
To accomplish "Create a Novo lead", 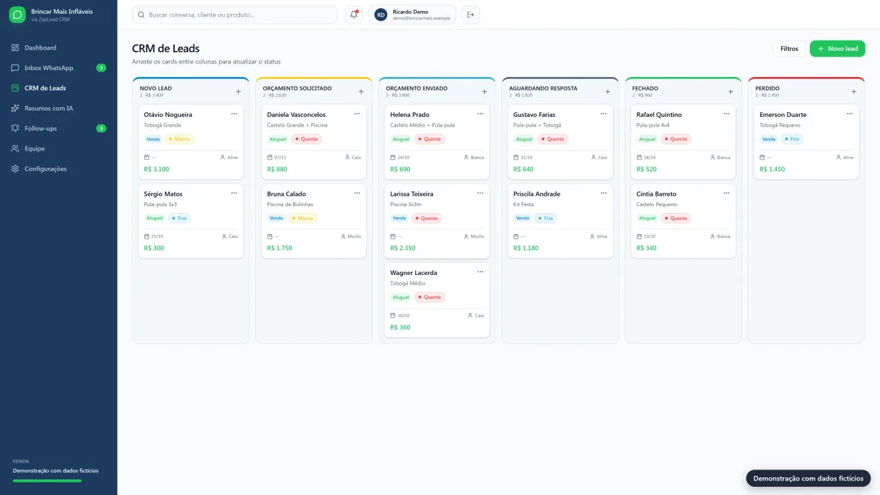I will click(837, 49).
